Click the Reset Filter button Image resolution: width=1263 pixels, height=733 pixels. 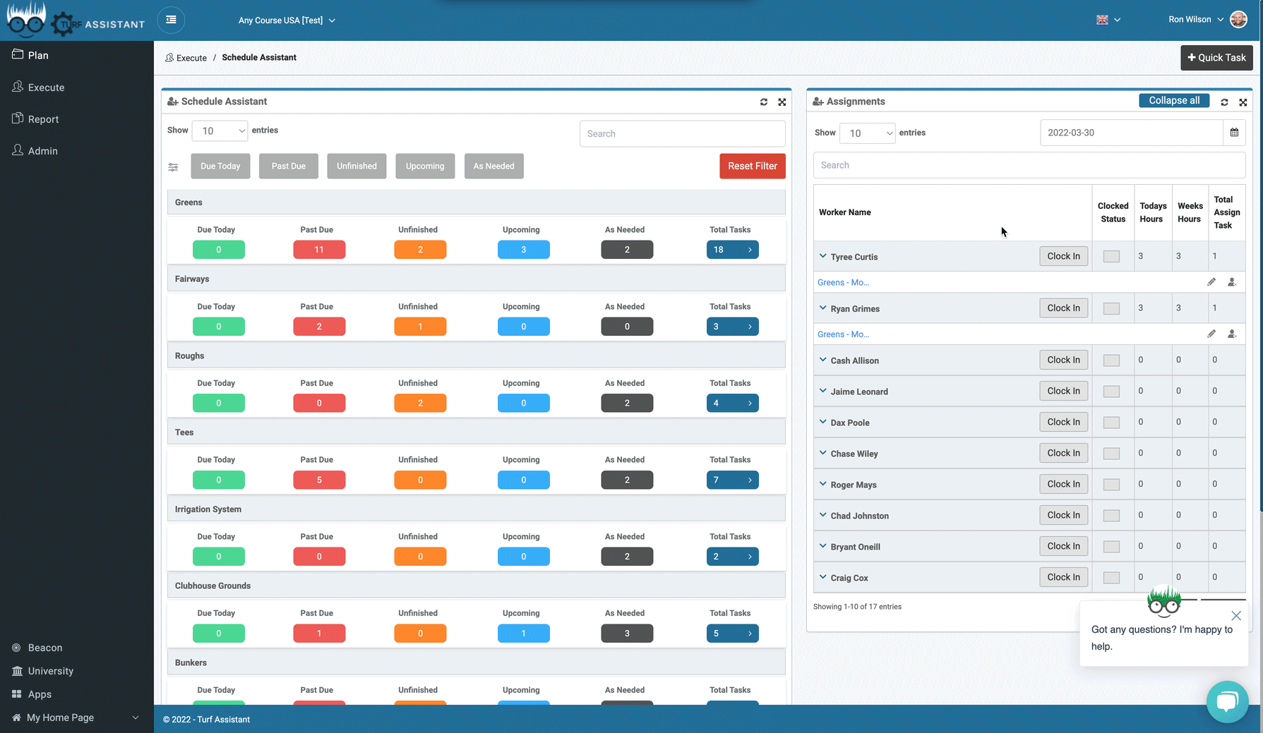[x=752, y=166]
